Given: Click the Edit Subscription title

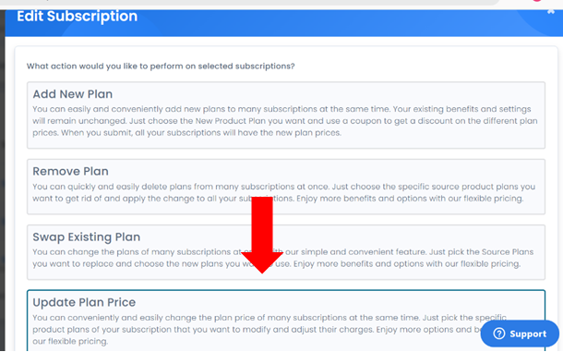Looking at the screenshot, I should point(77,17).
